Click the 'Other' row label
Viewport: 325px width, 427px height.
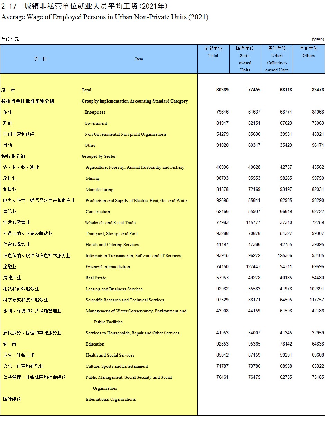(x=90, y=145)
